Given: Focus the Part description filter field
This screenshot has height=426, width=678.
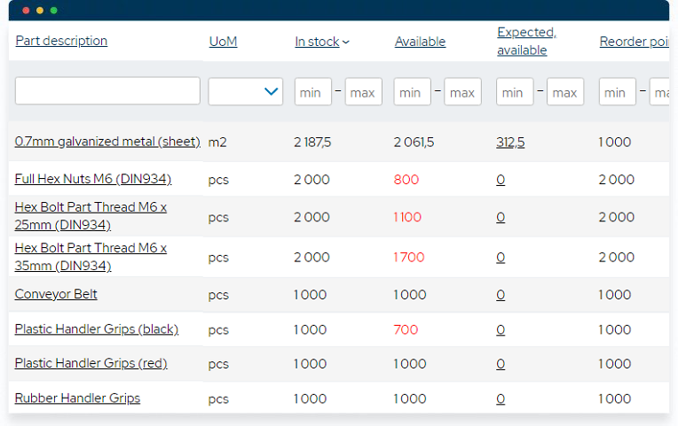Looking at the screenshot, I should 107,91.
